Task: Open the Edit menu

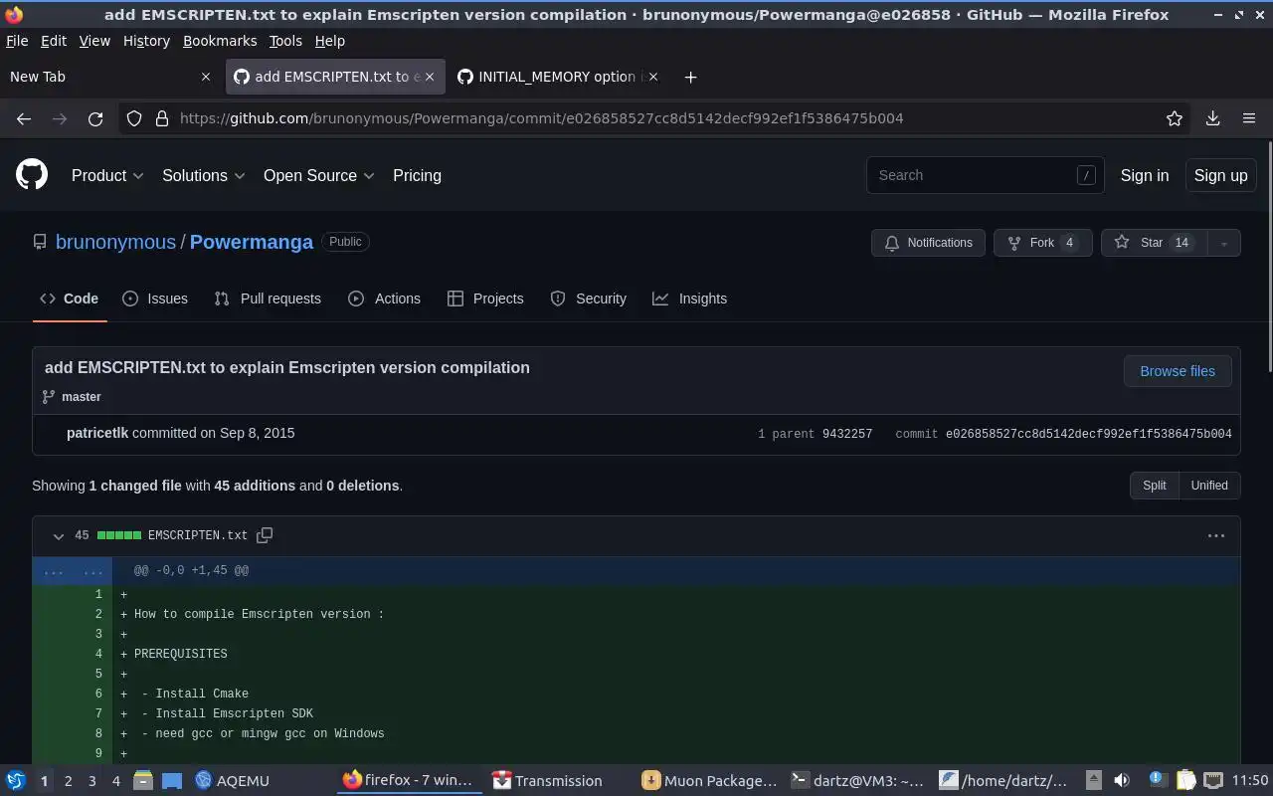Action: pos(54,41)
